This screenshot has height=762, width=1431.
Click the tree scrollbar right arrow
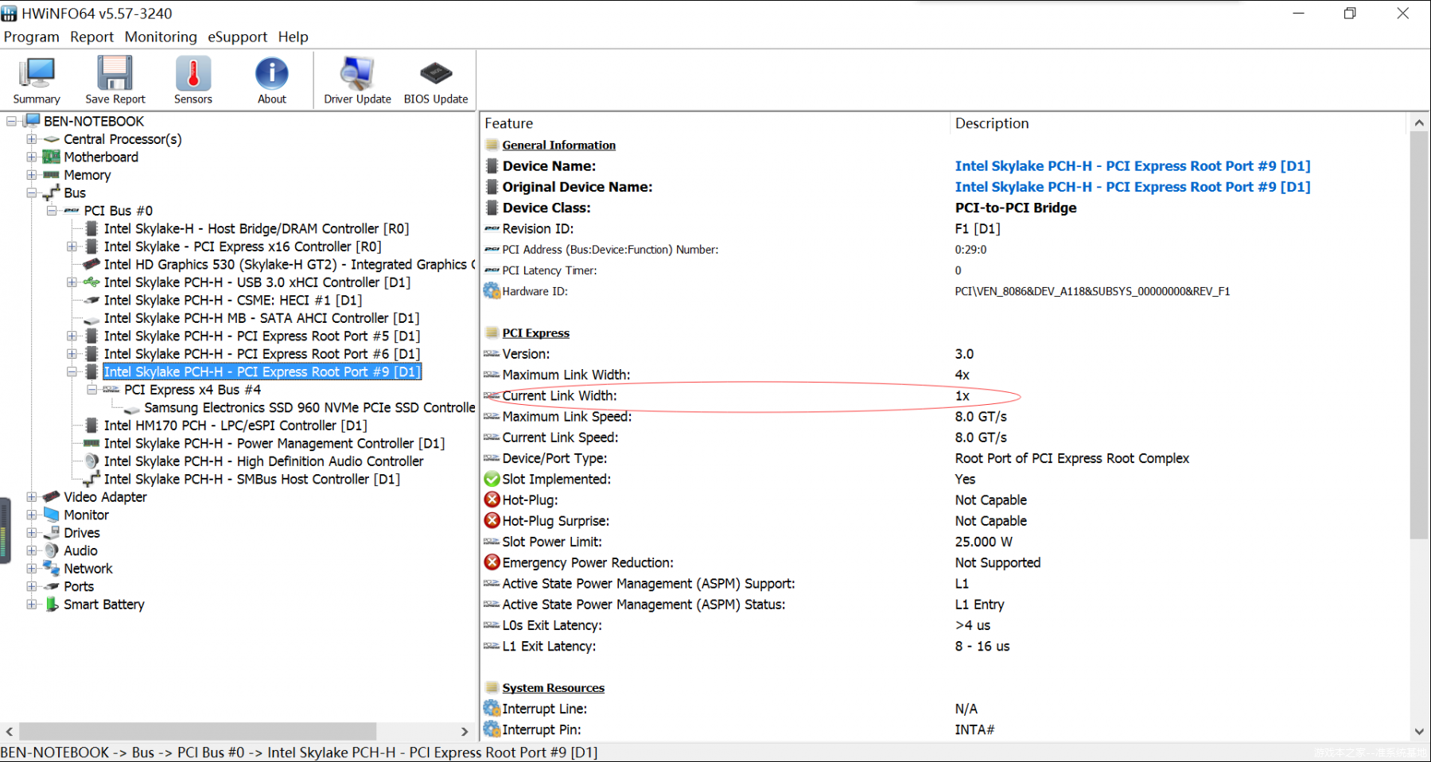click(x=465, y=731)
